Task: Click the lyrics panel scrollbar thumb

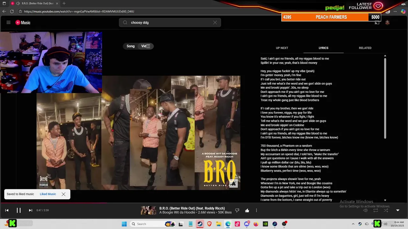Action: (385, 99)
